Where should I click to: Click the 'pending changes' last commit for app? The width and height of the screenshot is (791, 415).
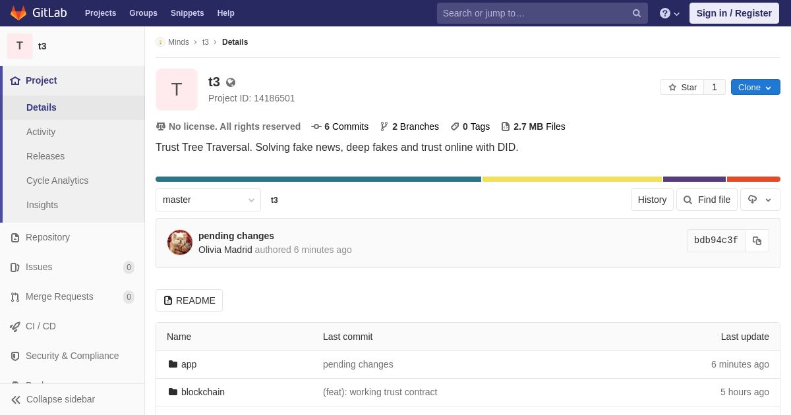[x=358, y=364]
